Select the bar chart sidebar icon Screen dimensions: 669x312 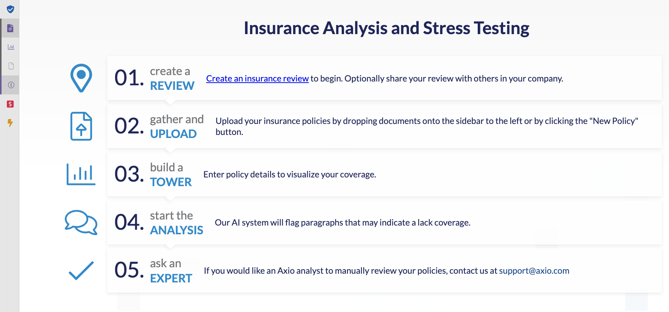pos(11,47)
